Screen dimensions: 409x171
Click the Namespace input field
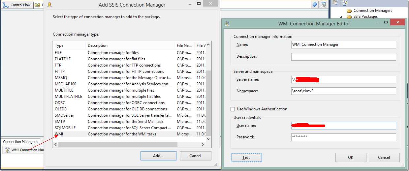point(343,91)
